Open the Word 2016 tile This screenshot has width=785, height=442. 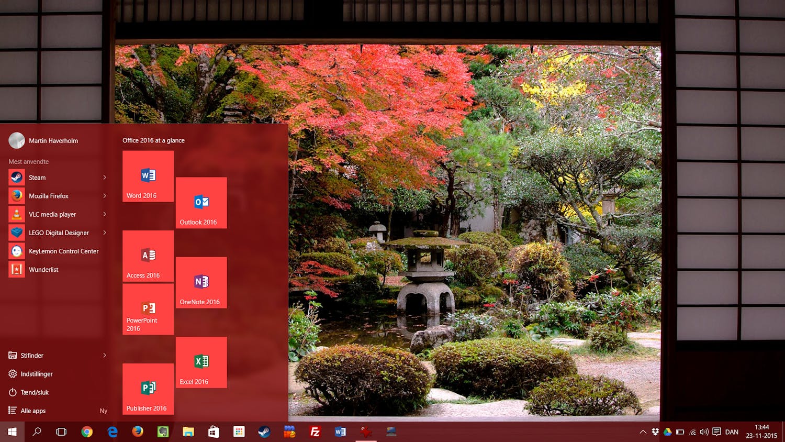[x=148, y=176]
